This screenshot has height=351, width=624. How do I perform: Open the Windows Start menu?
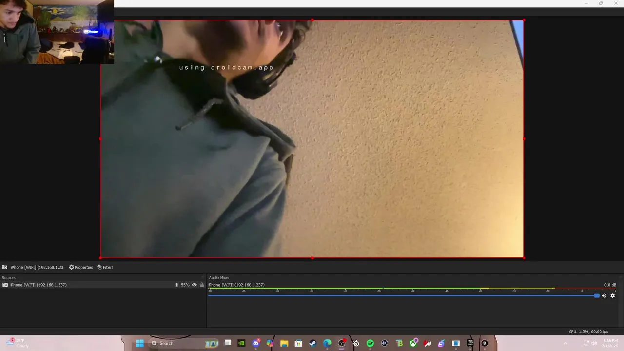pyautogui.click(x=140, y=343)
